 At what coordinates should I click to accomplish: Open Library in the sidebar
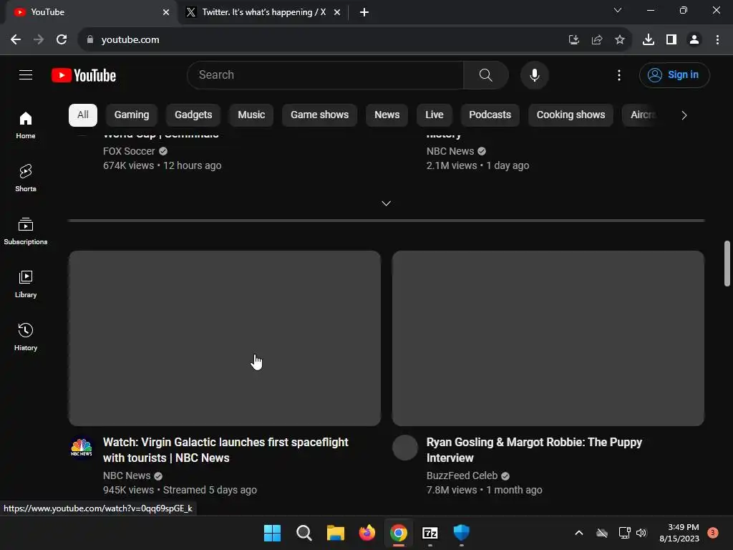pyautogui.click(x=26, y=284)
